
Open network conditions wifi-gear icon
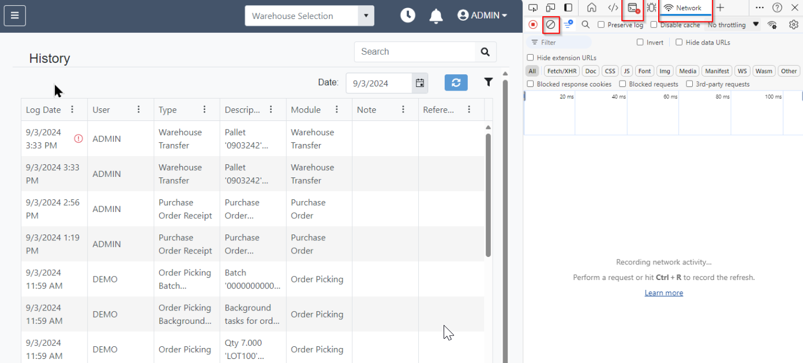tap(772, 25)
